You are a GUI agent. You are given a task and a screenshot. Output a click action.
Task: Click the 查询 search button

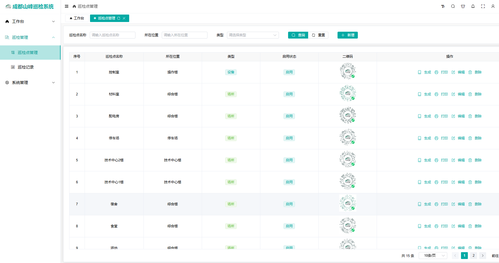click(x=298, y=35)
